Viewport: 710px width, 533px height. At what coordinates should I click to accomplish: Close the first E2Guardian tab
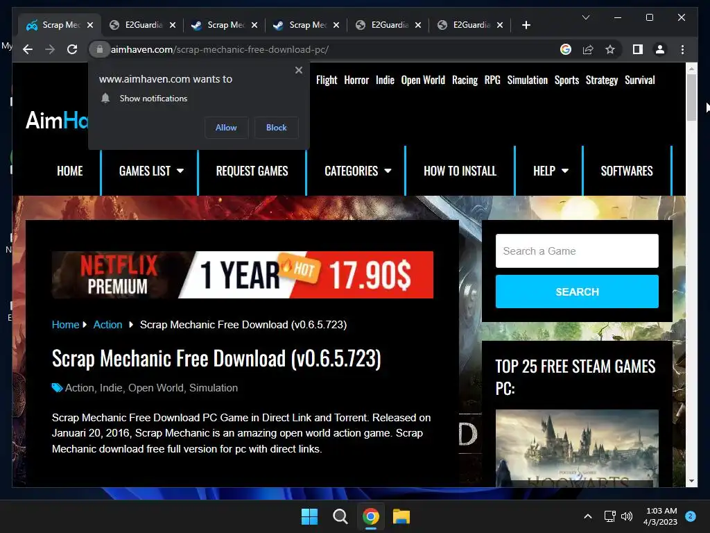tap(173, 25)
